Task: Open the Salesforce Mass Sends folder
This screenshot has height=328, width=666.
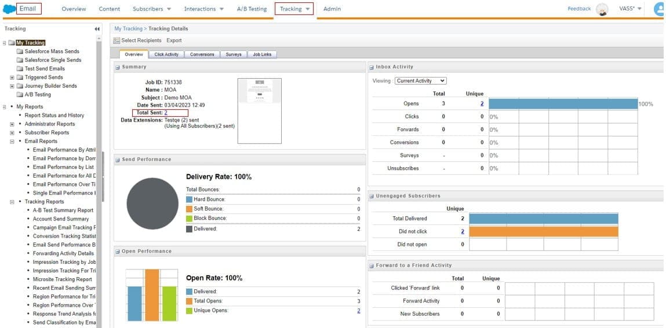Action: coord(52,51)
